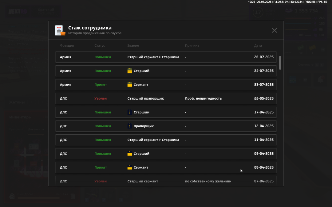Click date 17-04-2025
This screenshot has width=332, height=207.
click(264, 112)
